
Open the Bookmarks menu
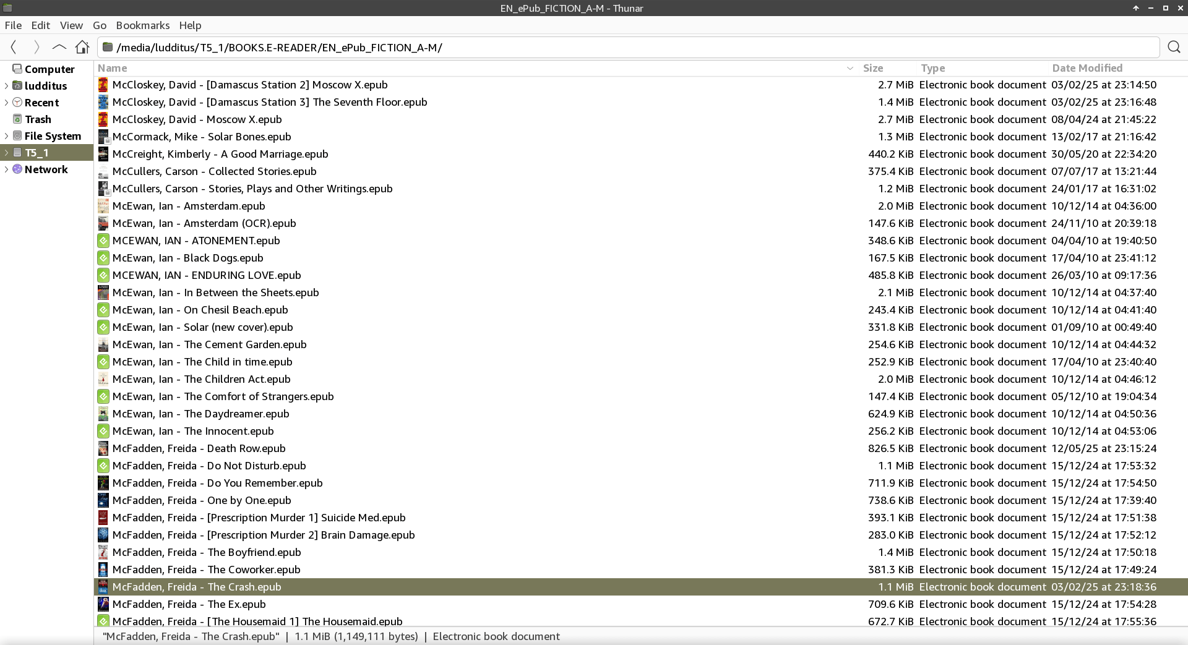coord(142,25)
